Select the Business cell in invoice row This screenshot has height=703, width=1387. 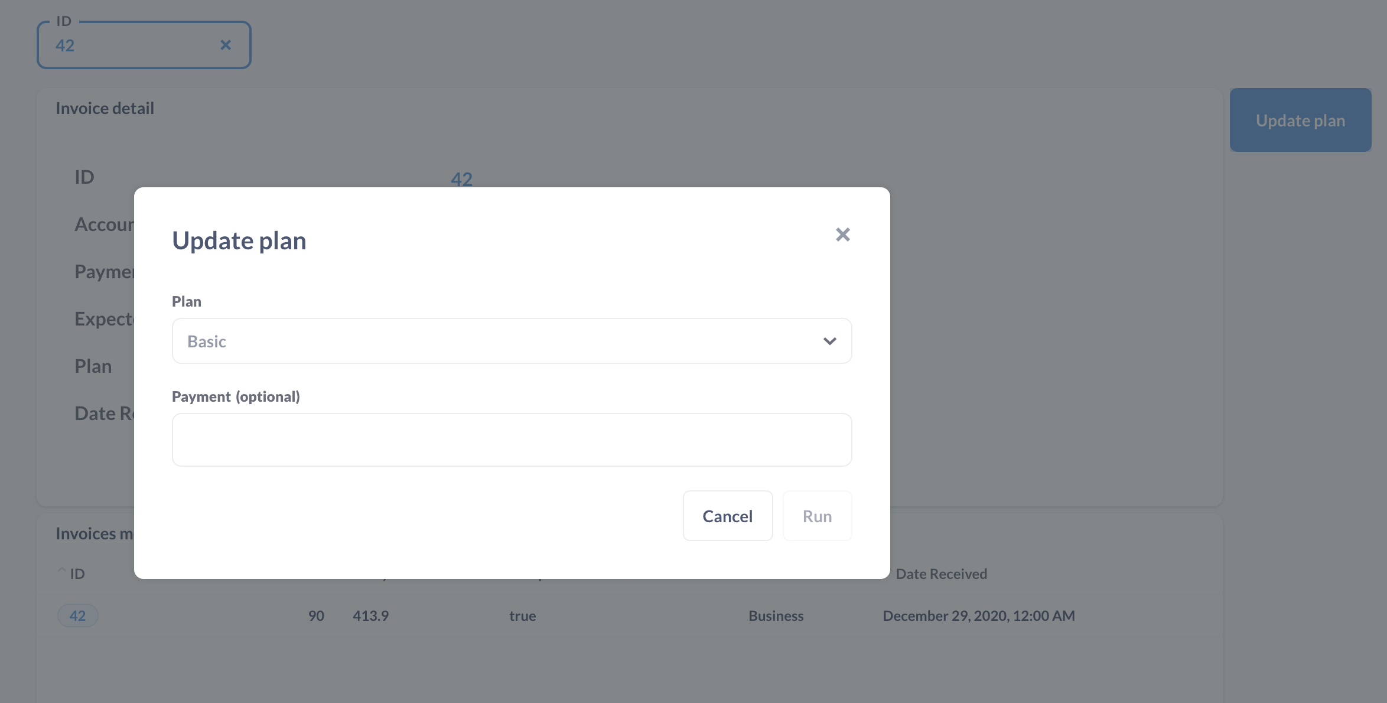[x=776, y=616]
